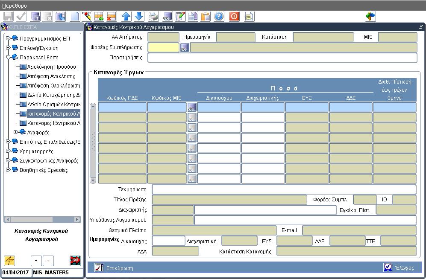Click the insert row grid icon
Screen dimensions: 426x279
coord(99,17)
